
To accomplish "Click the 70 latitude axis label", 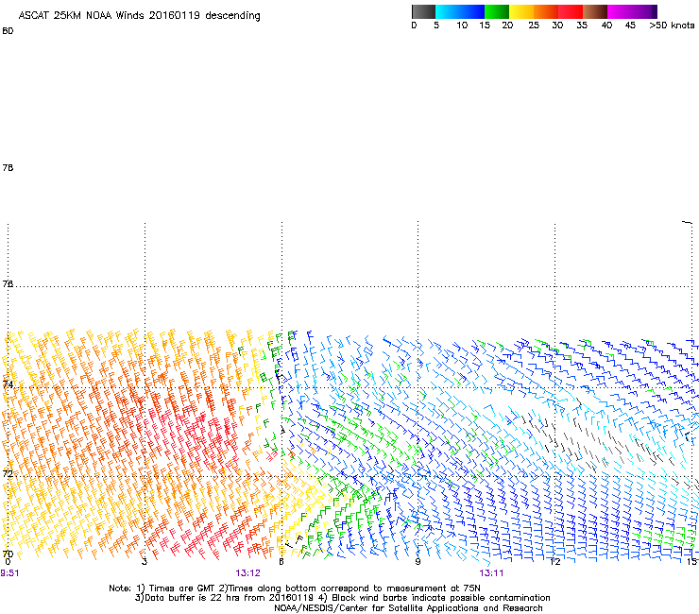I will (8, 554).
